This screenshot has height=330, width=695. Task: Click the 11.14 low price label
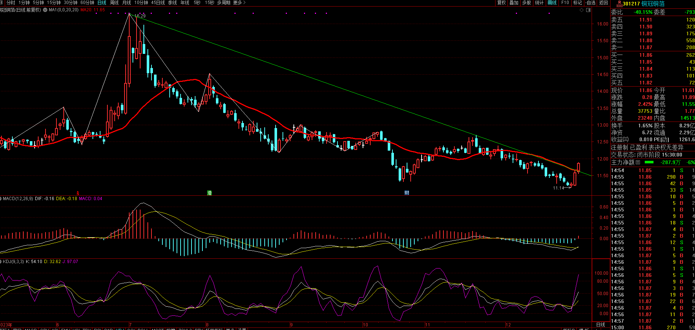click(x=558, y=188)
